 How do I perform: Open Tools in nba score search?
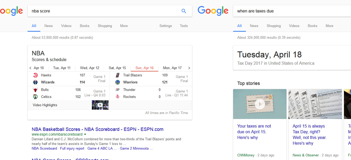pyautogui.click(x=184, y=26)
